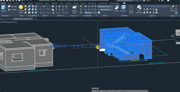Open the Insert ribbon tab

[x=47, y=3]
